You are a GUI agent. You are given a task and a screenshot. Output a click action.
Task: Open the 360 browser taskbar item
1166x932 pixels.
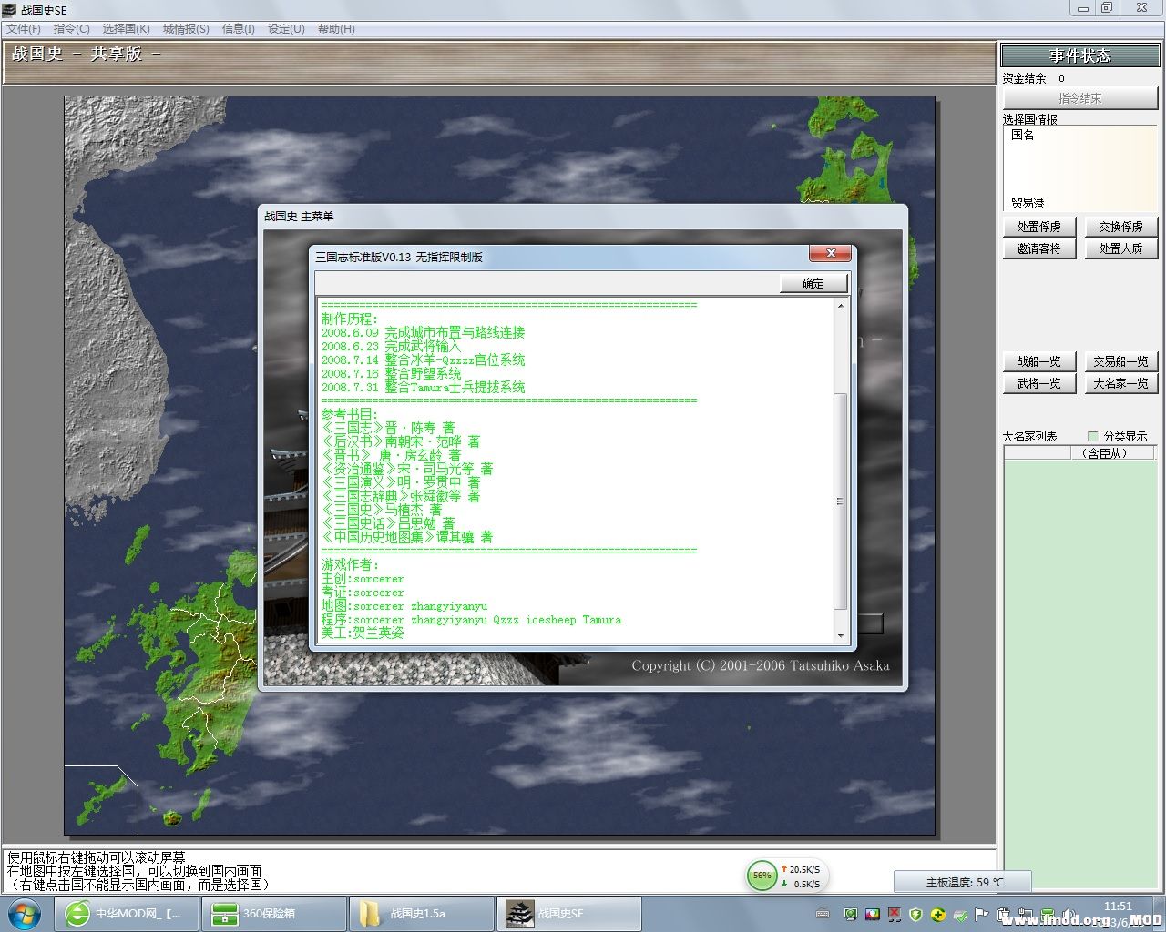click(x=127, y=914)
